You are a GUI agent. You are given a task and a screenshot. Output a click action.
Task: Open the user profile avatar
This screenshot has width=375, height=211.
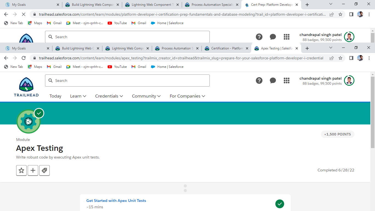349,80
